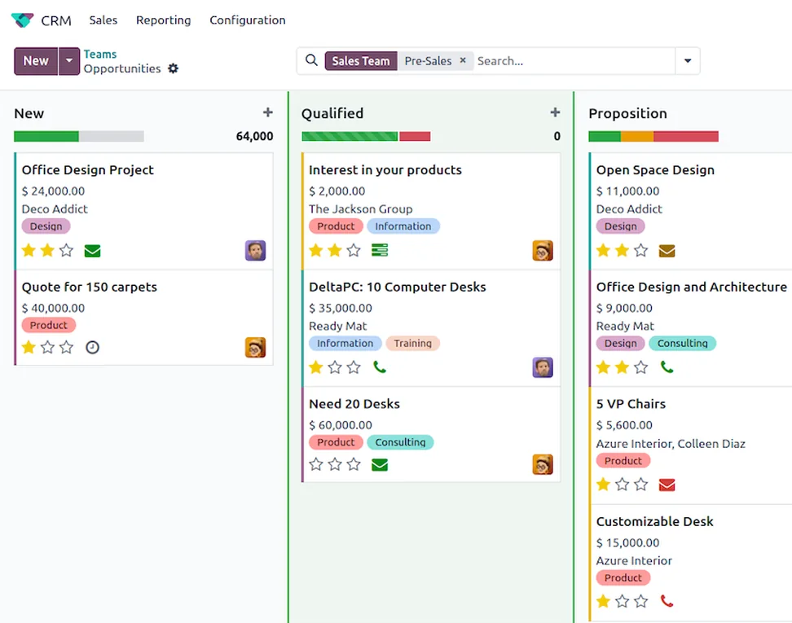Click the Qualified column header

(332, 113)
